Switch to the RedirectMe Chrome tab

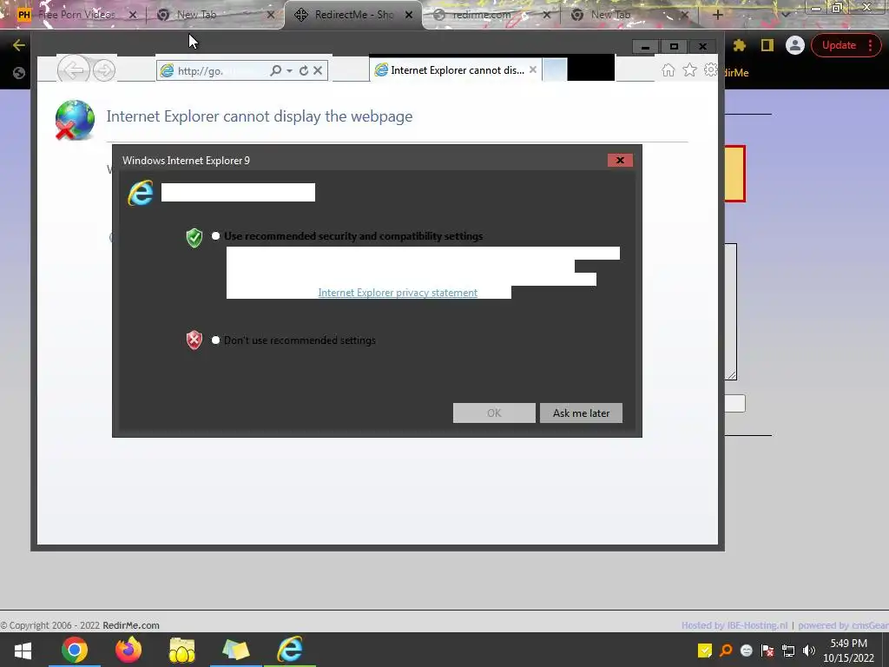pos(352,15)
